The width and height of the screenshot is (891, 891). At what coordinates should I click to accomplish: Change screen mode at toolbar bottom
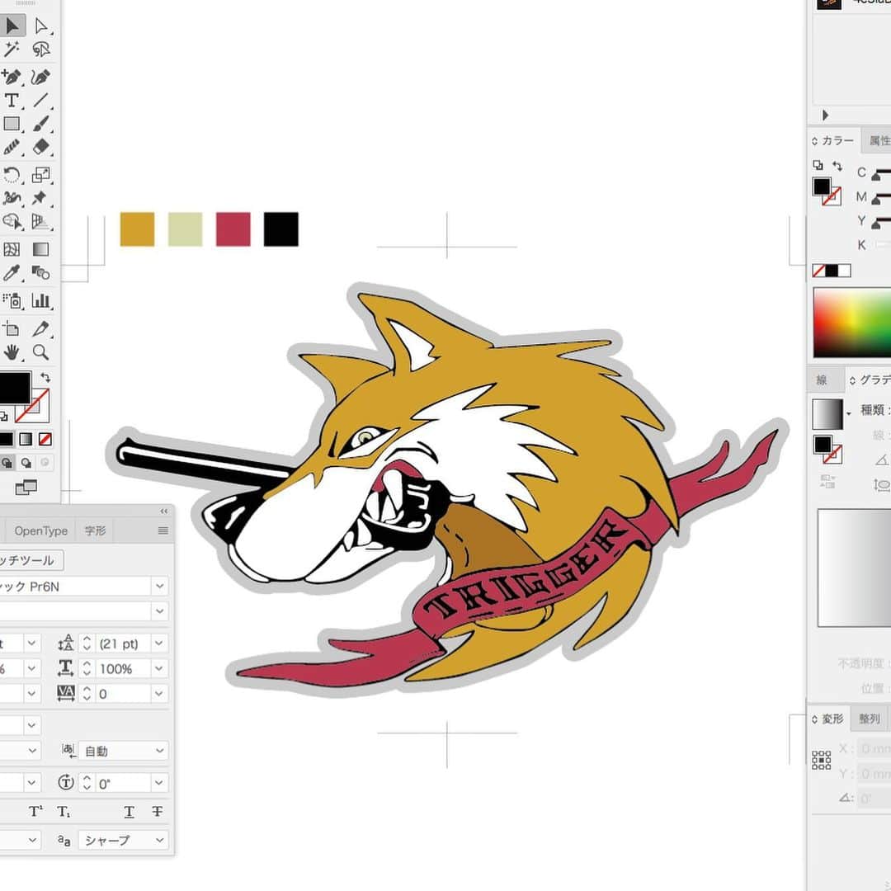[x=26, y=487]
